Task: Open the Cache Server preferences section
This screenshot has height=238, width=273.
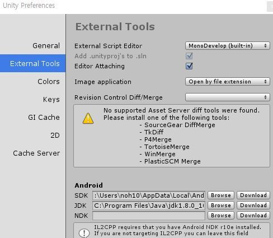Action: click(36, 153)
